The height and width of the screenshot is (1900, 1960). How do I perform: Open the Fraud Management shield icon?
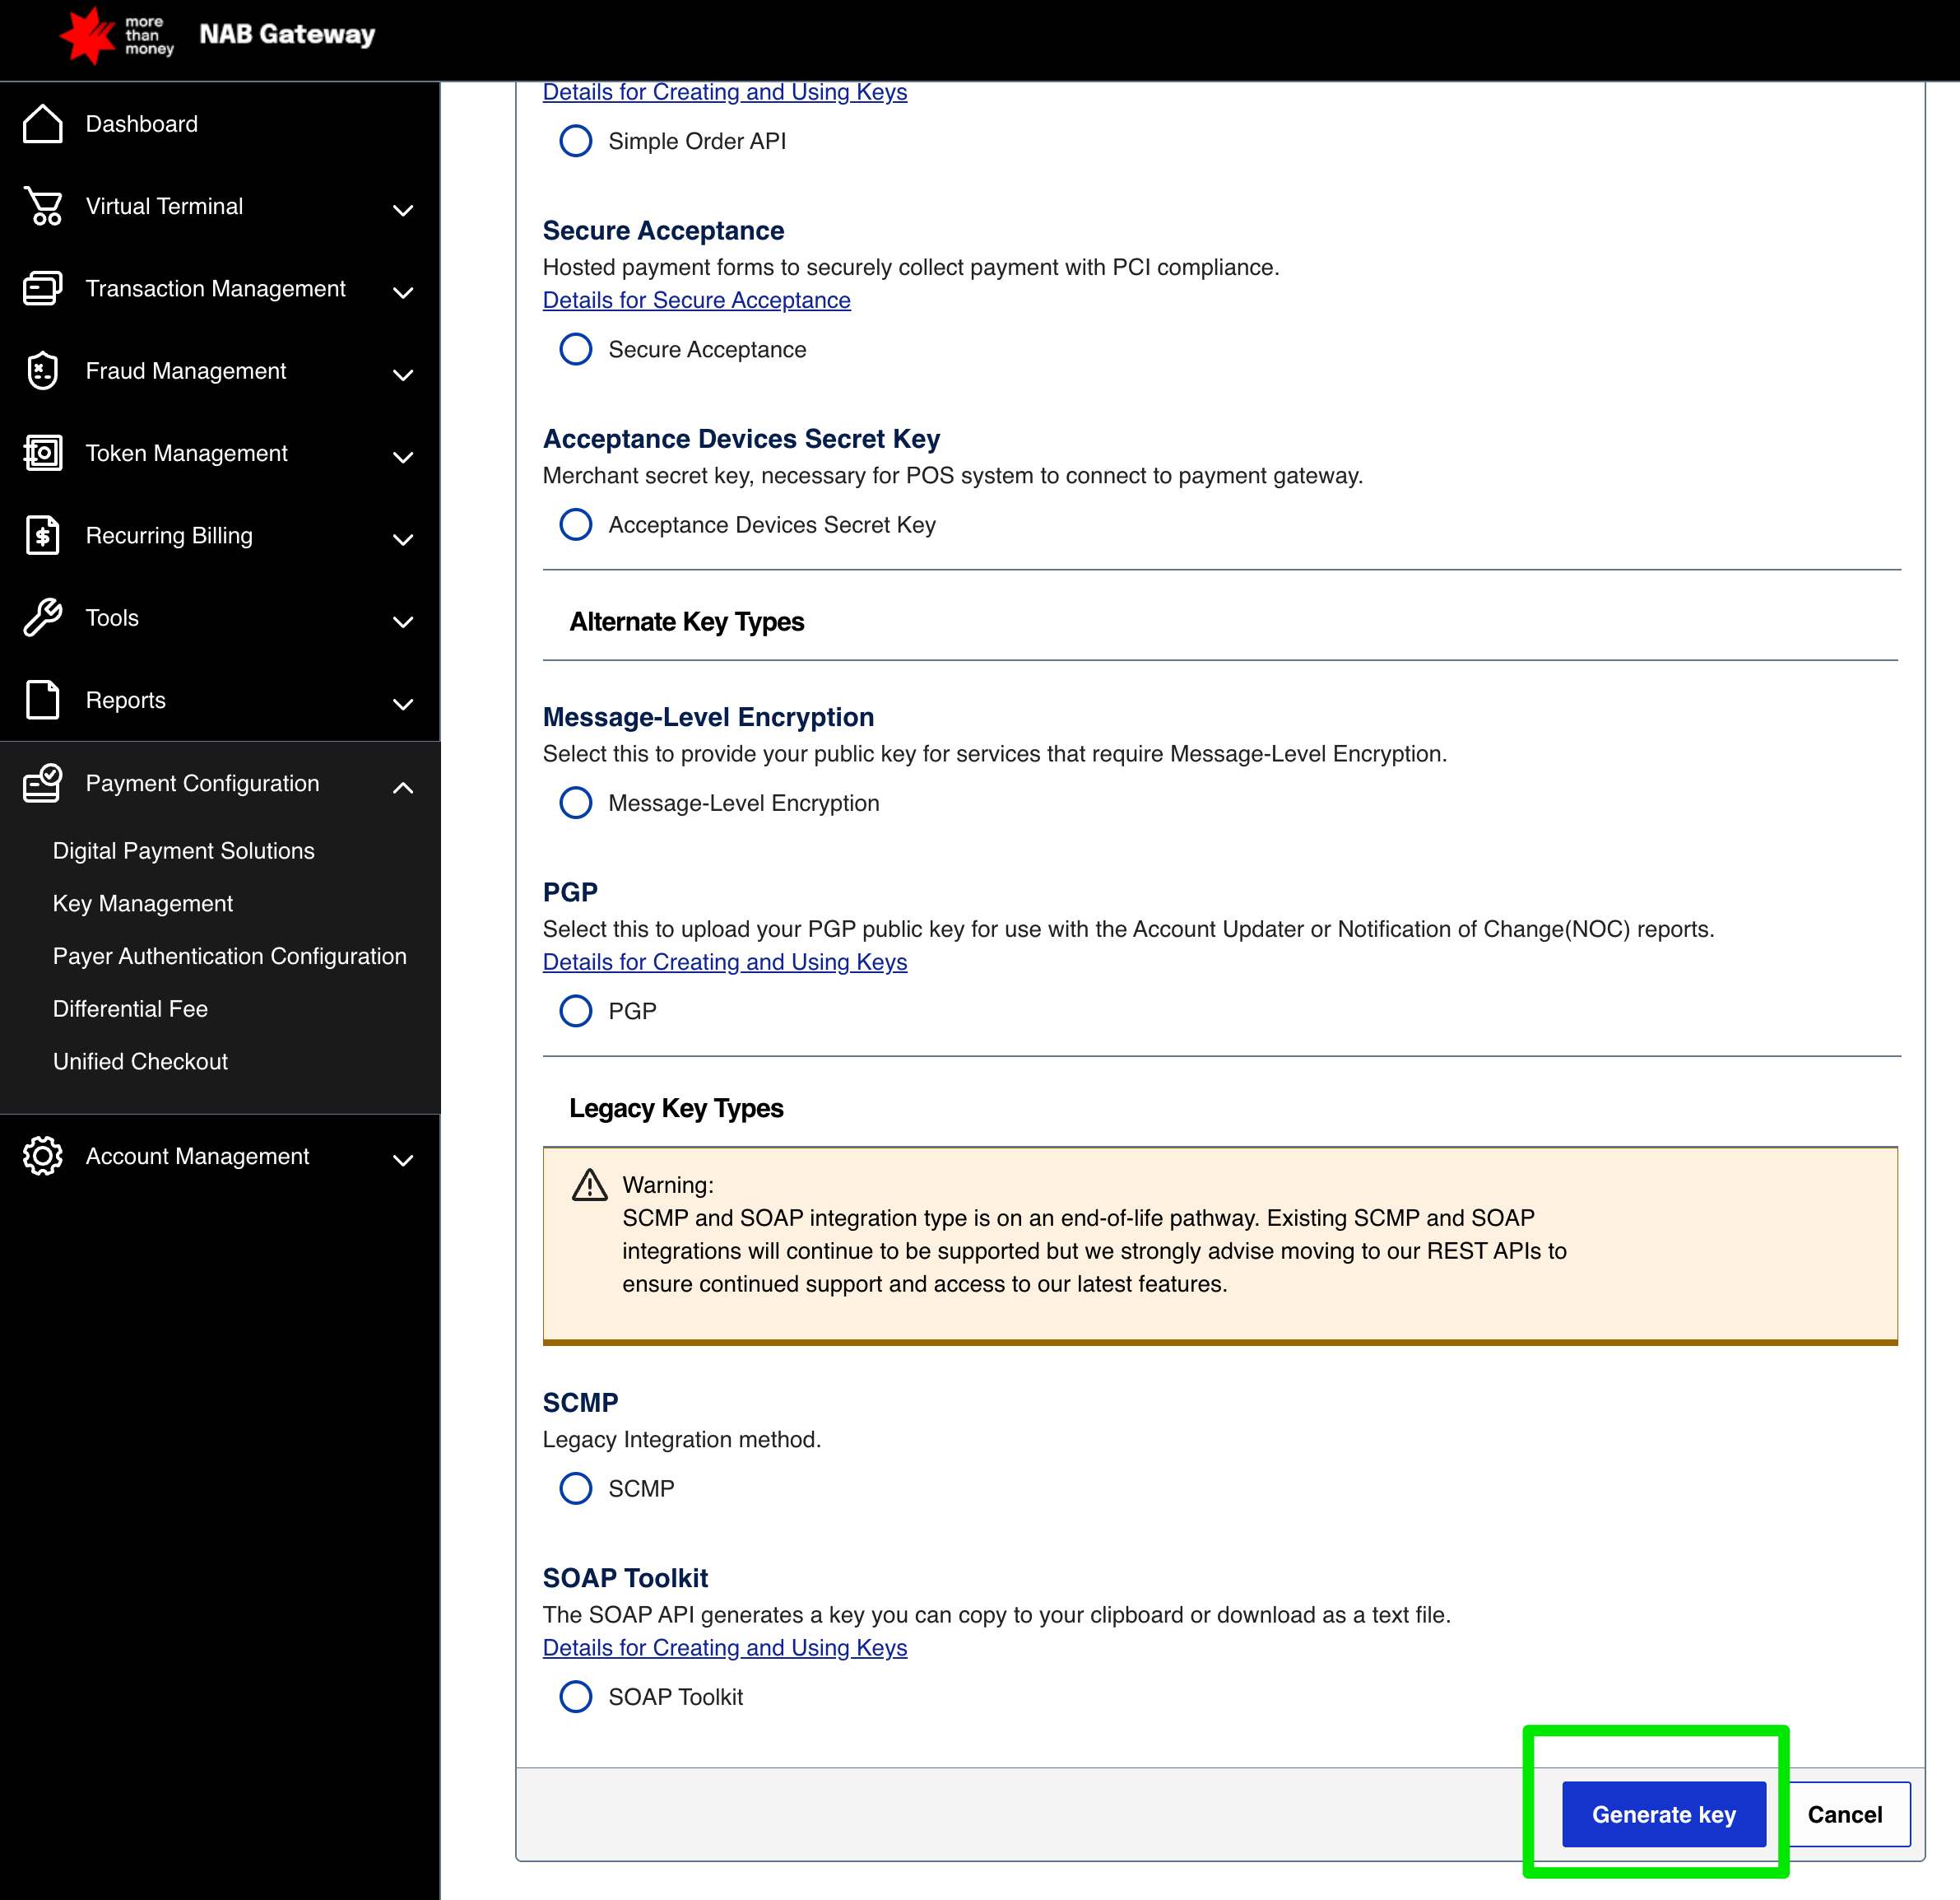click(x=42, y=370)
